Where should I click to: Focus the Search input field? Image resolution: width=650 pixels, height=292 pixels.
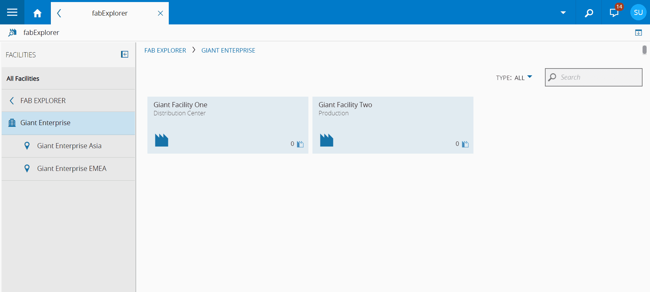pyautogui.click(x=593, y=77)
